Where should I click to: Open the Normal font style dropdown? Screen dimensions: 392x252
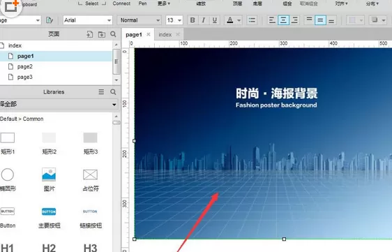[139, 20]
